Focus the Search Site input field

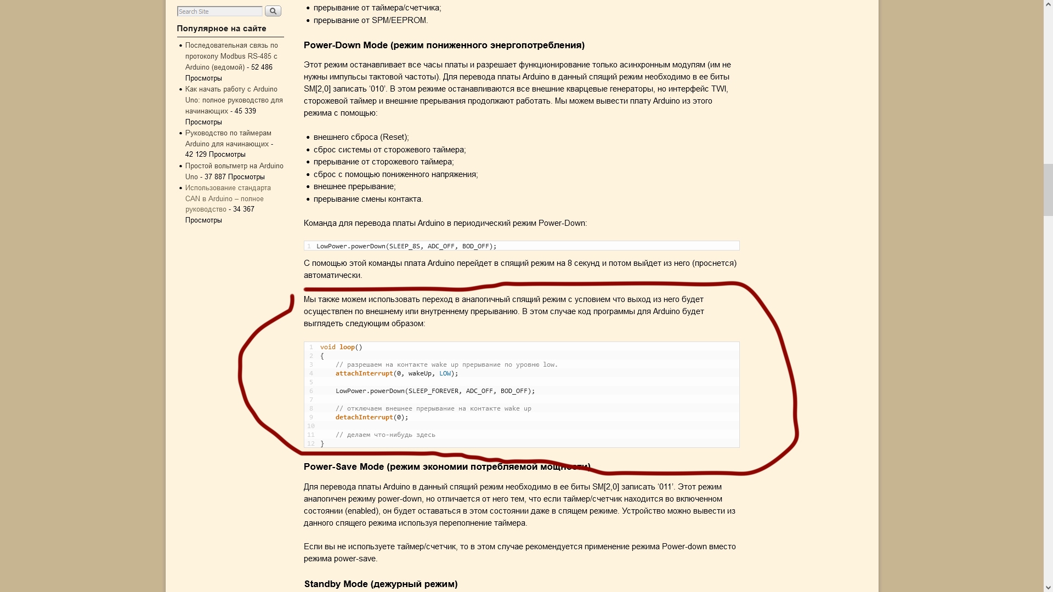(219, 11)
